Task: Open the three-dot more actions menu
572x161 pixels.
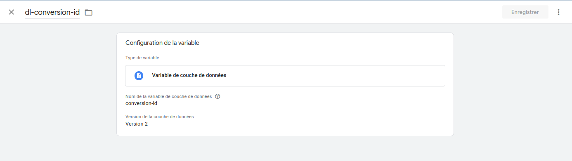Action: (x=558, y=12)
